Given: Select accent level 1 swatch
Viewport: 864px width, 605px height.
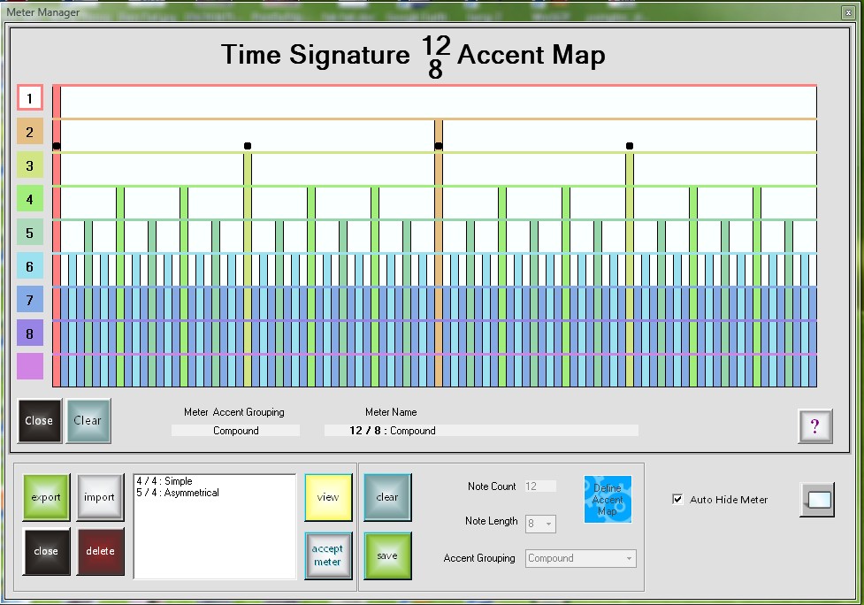Looking at the screenshot, I should (30, 98).
